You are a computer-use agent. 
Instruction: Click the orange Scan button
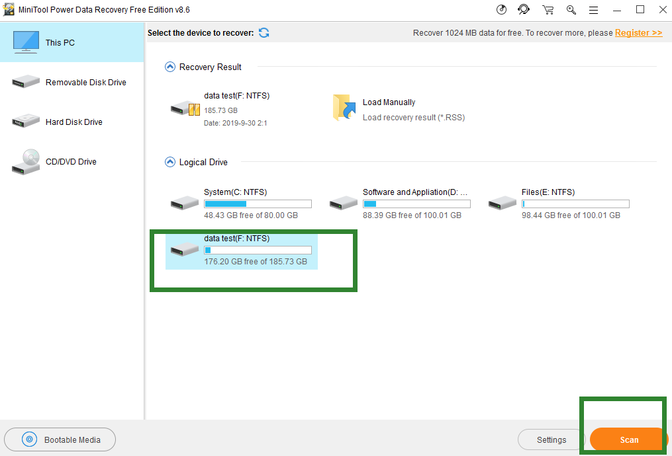(628, 439)
